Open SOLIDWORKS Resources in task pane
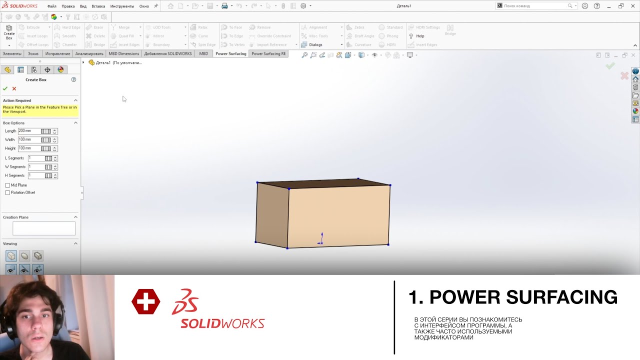The width and height of the screenshot is (640, 360). 635,79
